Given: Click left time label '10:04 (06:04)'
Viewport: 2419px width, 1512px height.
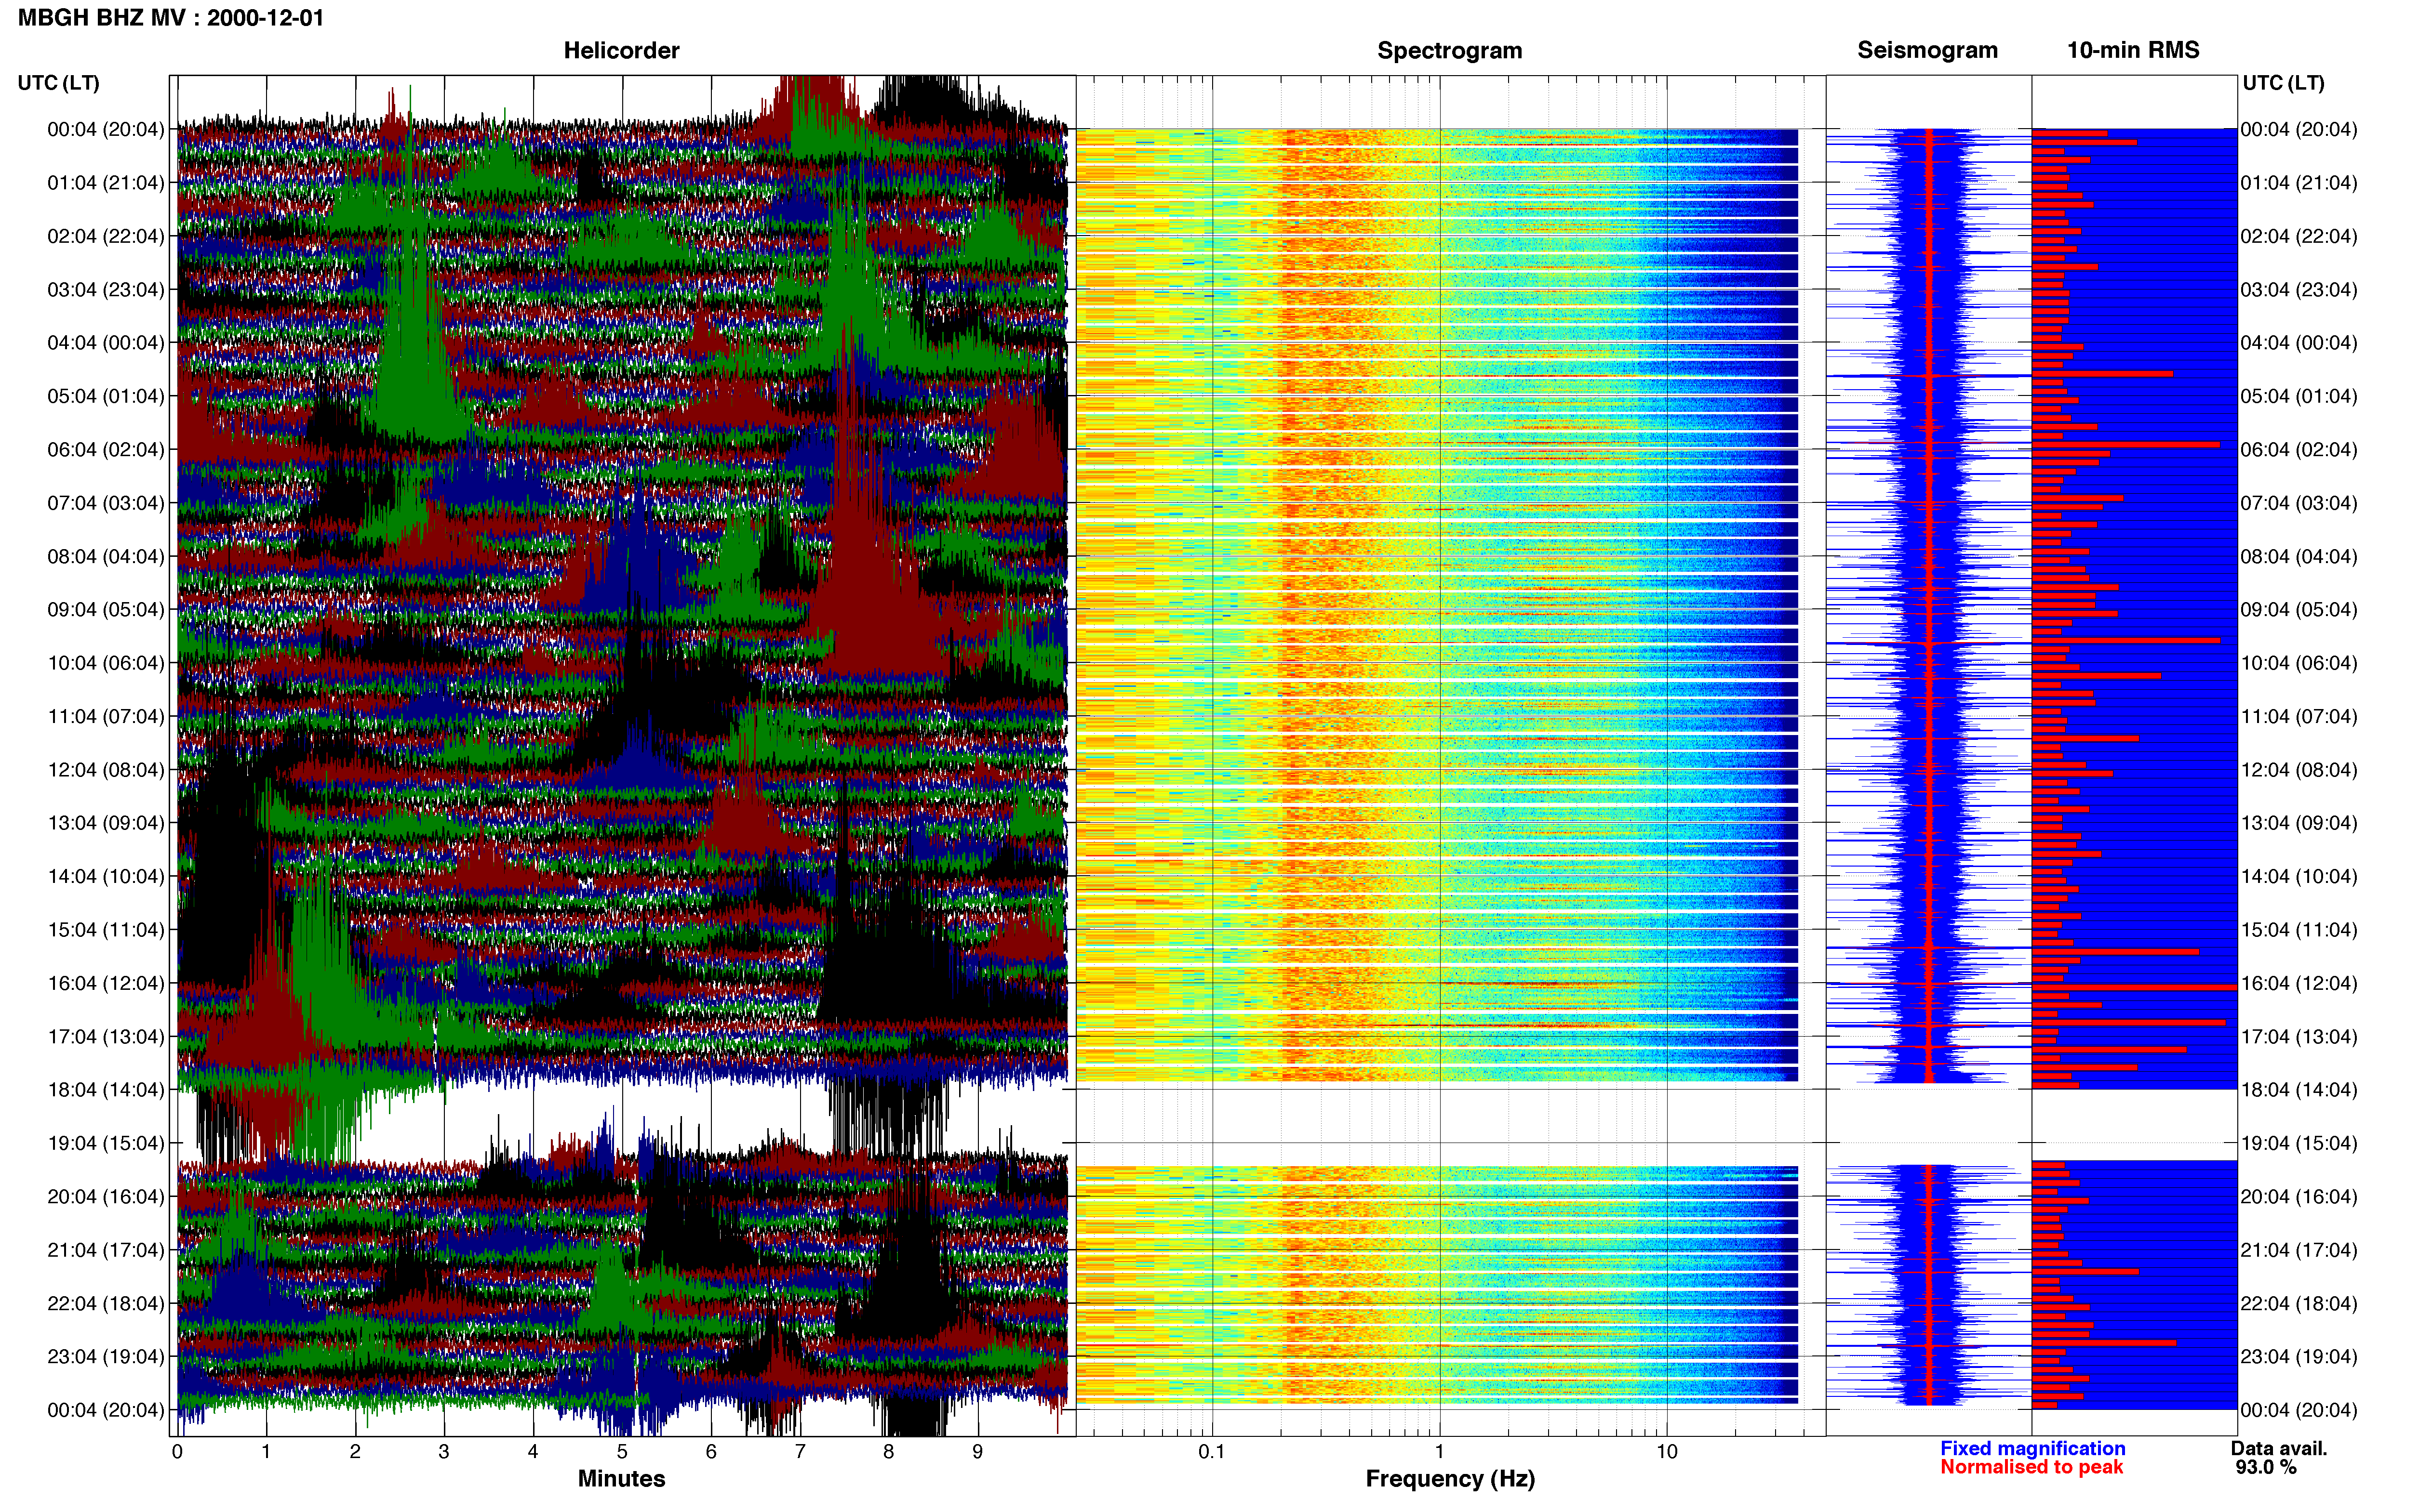Looking at the screenshot, I should 105,662.
